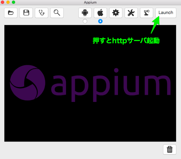181x159 pixels.
Task: Open Android settings via robot icon
Action: (x=85, y=13)
